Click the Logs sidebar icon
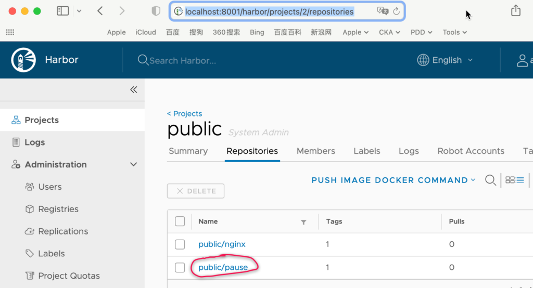The width and height of the screenshot is (533, 288). click(16, 142)
